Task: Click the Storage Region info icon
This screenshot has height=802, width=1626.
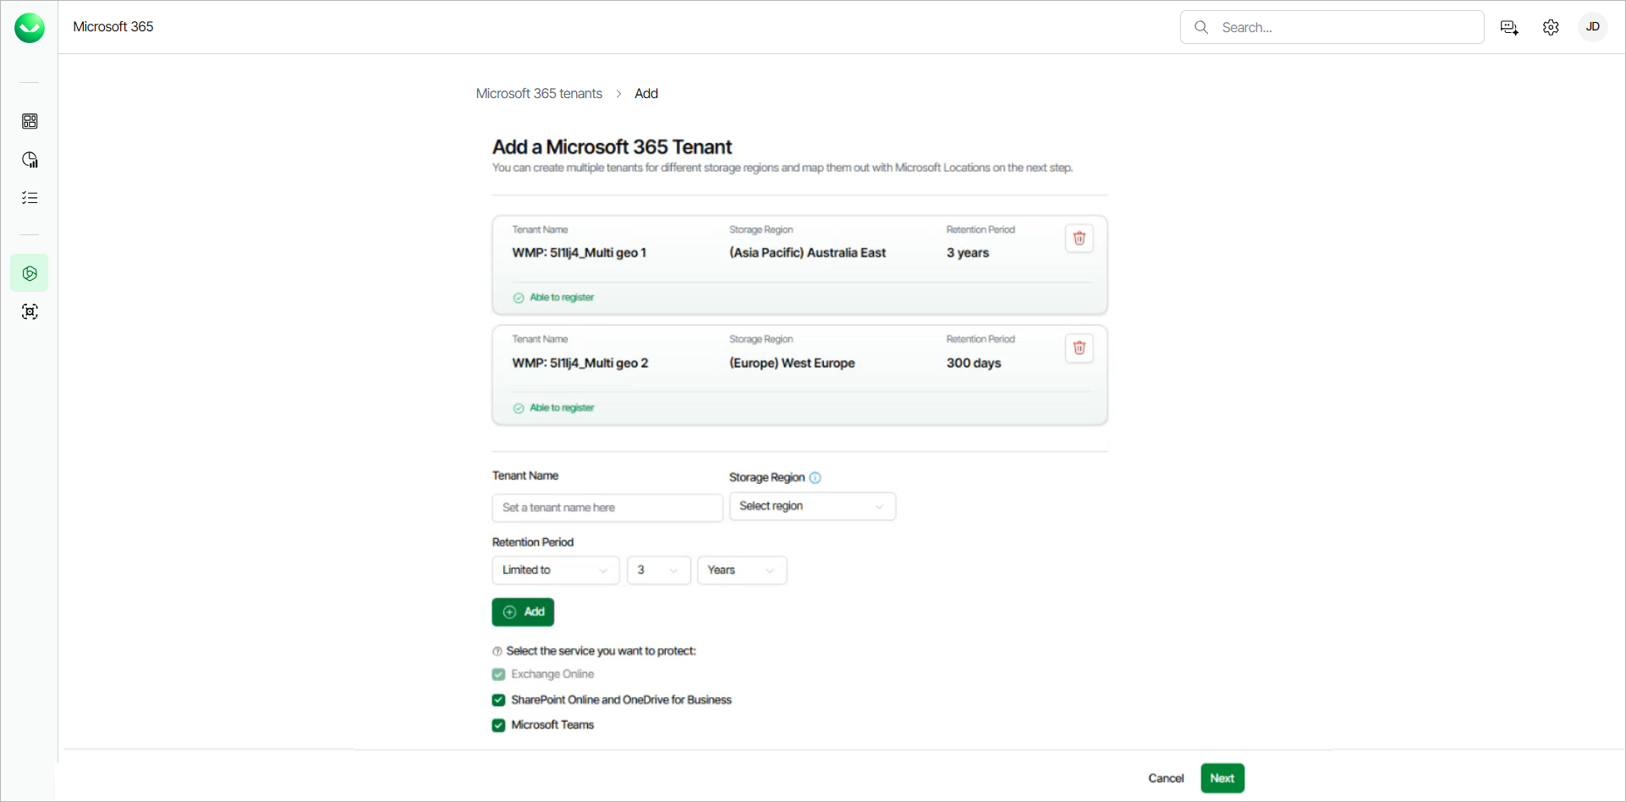Action: click(x=815, y=477)
